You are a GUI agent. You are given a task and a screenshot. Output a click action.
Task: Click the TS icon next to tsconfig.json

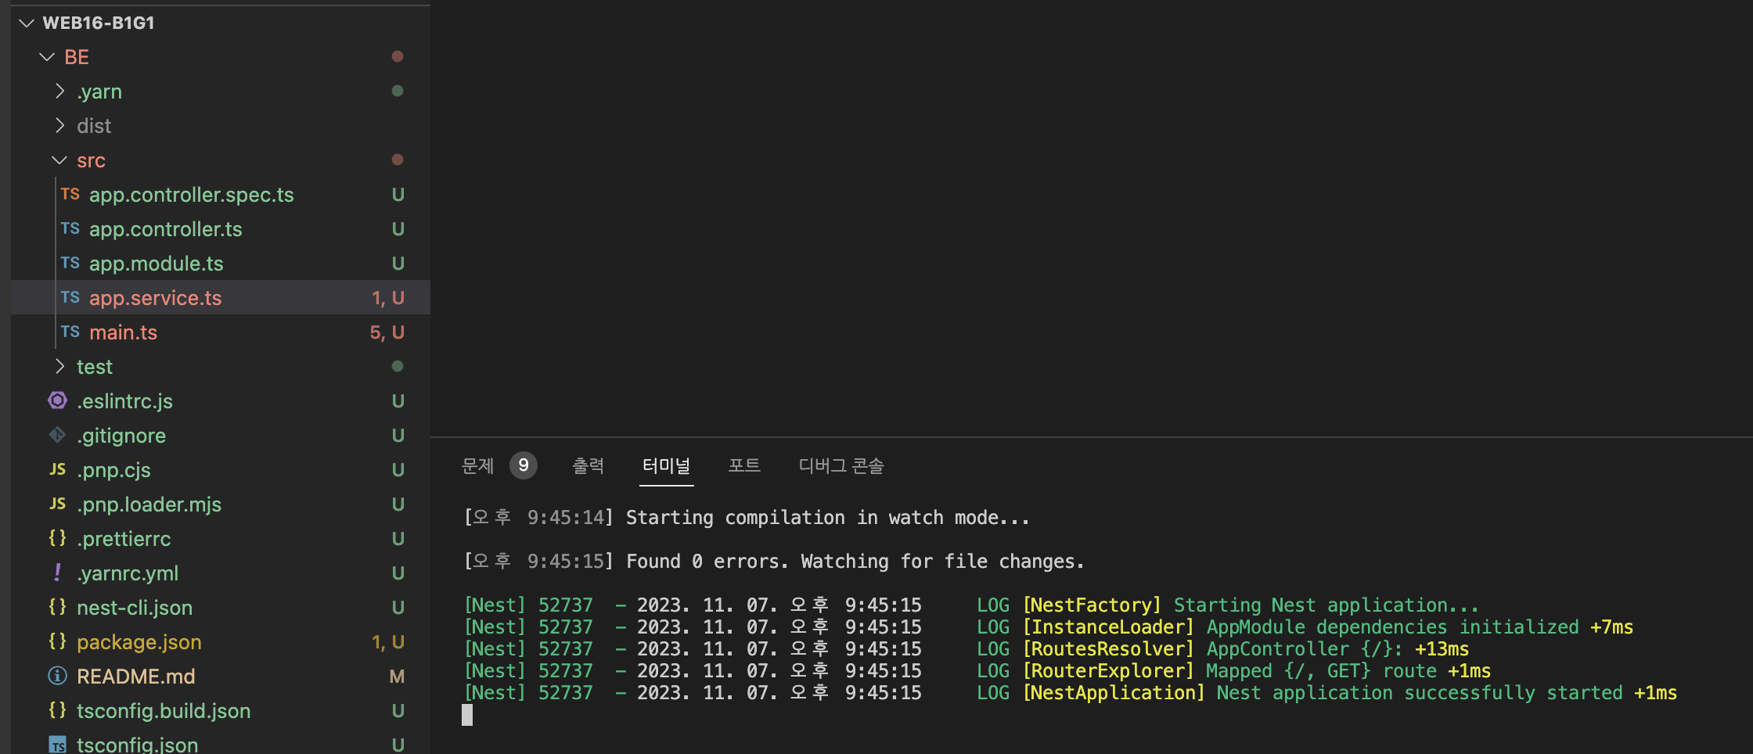pyautogui.click(x=57, y=745)
